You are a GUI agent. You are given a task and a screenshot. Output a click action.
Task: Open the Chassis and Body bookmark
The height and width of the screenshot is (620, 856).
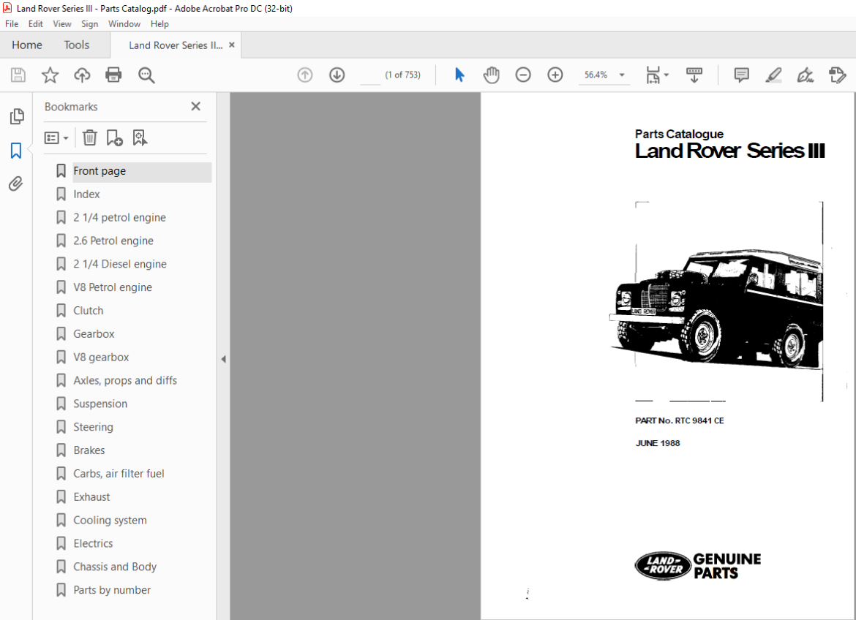[115, 567]
